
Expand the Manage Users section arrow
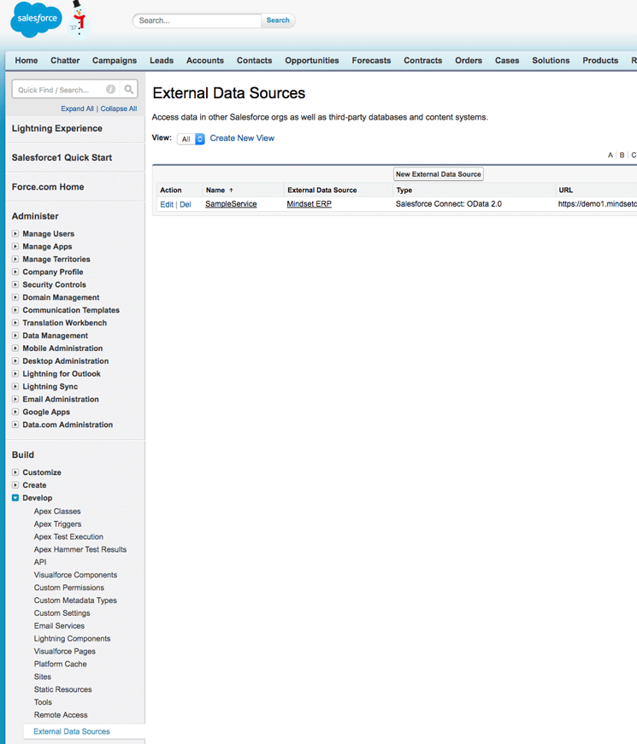pos(15,234)
